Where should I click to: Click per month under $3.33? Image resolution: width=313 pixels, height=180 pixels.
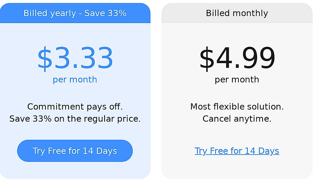(75, 79)
